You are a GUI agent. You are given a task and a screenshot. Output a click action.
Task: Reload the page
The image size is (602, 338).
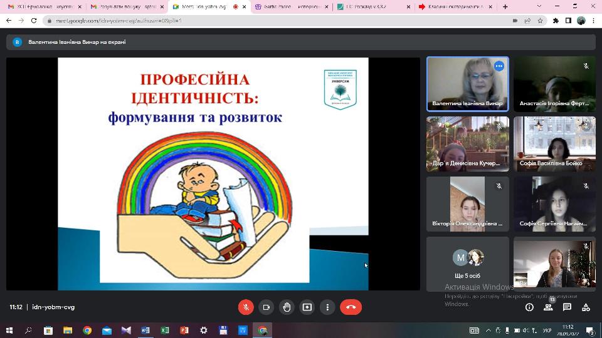(34, 21)
